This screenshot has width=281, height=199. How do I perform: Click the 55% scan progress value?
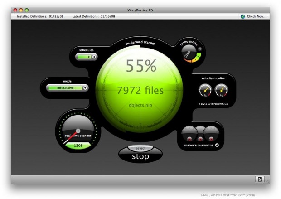141,66
